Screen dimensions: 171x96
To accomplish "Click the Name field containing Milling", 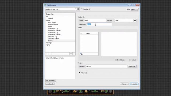I will [x=95, y=21].
